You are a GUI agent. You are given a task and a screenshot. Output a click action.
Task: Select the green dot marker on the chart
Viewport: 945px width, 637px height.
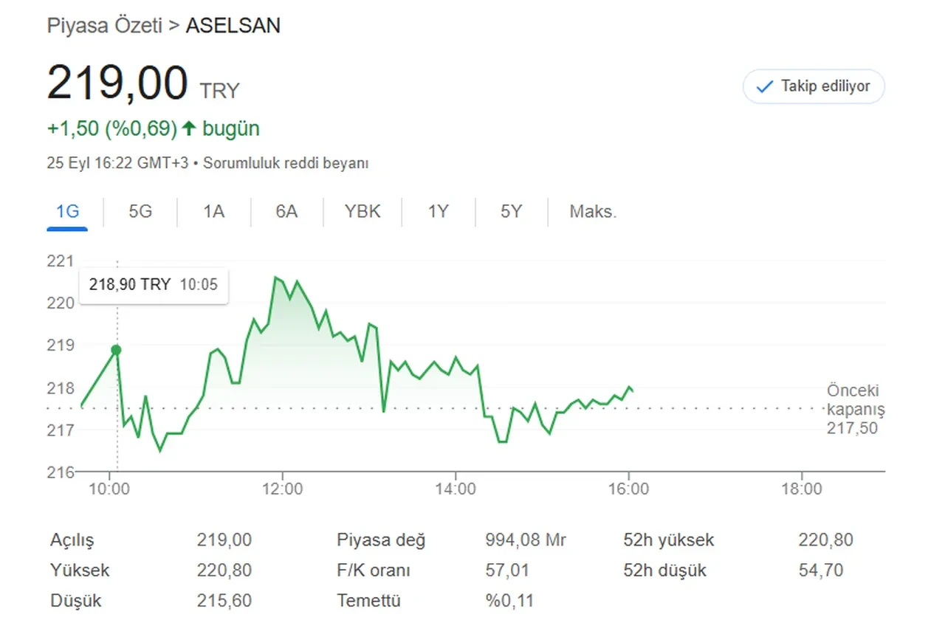click(x=117, y=349)
